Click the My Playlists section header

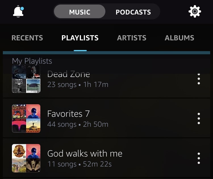tap(32, 61)
